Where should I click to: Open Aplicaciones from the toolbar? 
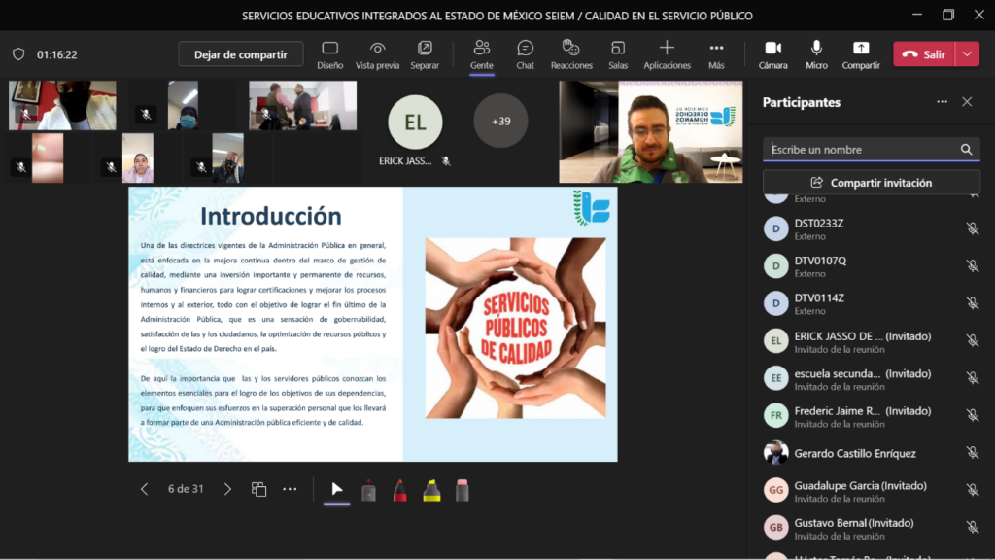pyautogui.click(x=667, y=53)
